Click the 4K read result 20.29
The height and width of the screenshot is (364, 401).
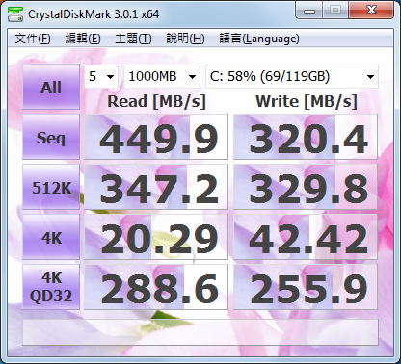pyautogui.click(x=156, y=237)
